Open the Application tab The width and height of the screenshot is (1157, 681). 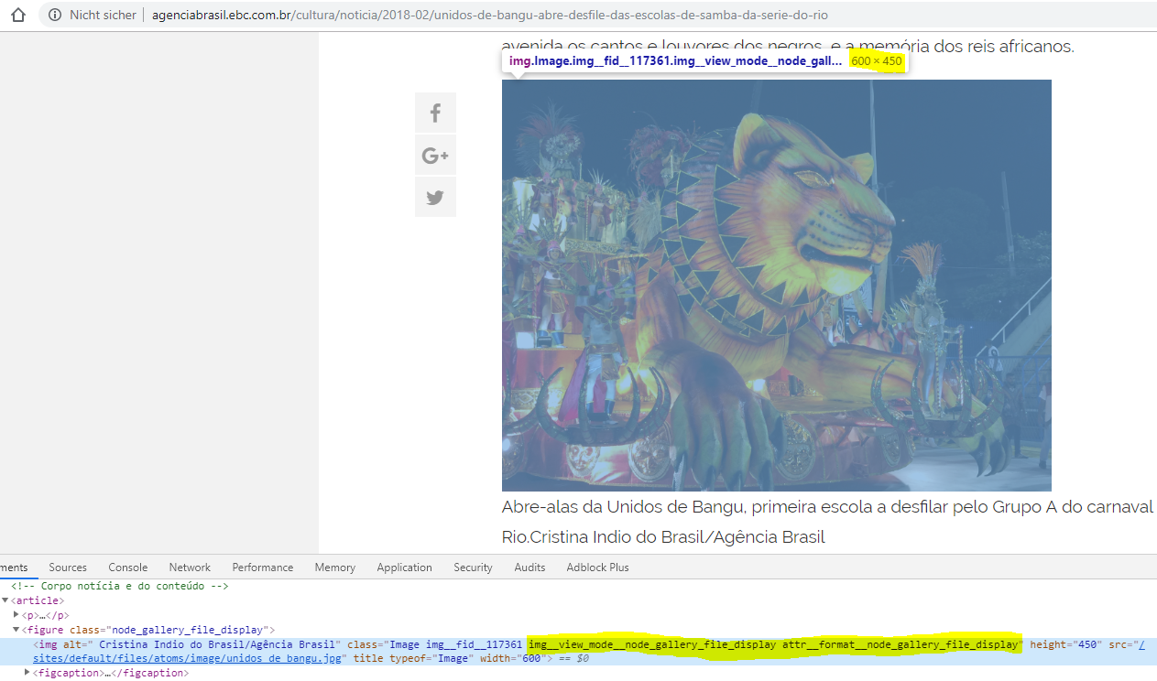tap(404, 567)
